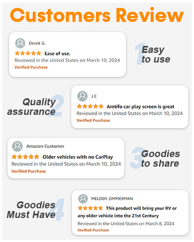Click the reviewer name MELODY ZIMMERMAN
The image size is (194, 242).
click(x=112, y=199)
